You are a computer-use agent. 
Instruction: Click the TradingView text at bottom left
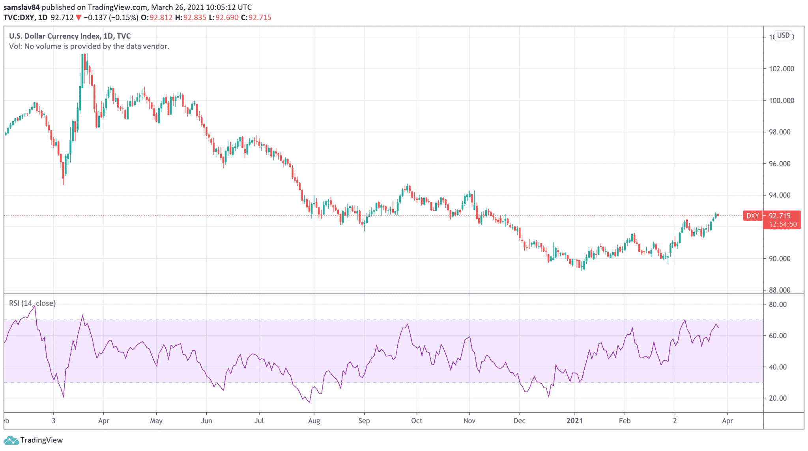coord(41,440)
